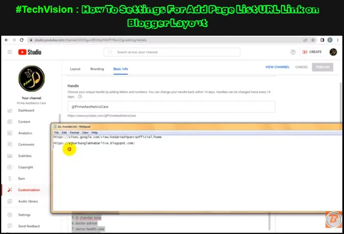Open the Copyright section label
The width and height of the screenshot is (344, 234).
(x=26, y=167)
